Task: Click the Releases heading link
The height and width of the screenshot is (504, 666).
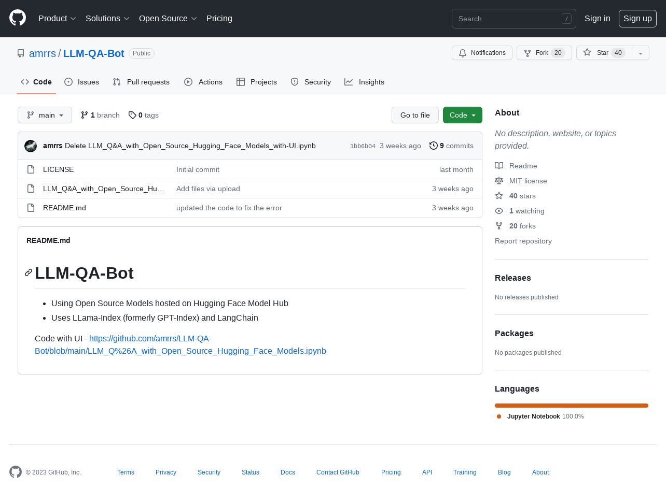Action: (513, 278)
